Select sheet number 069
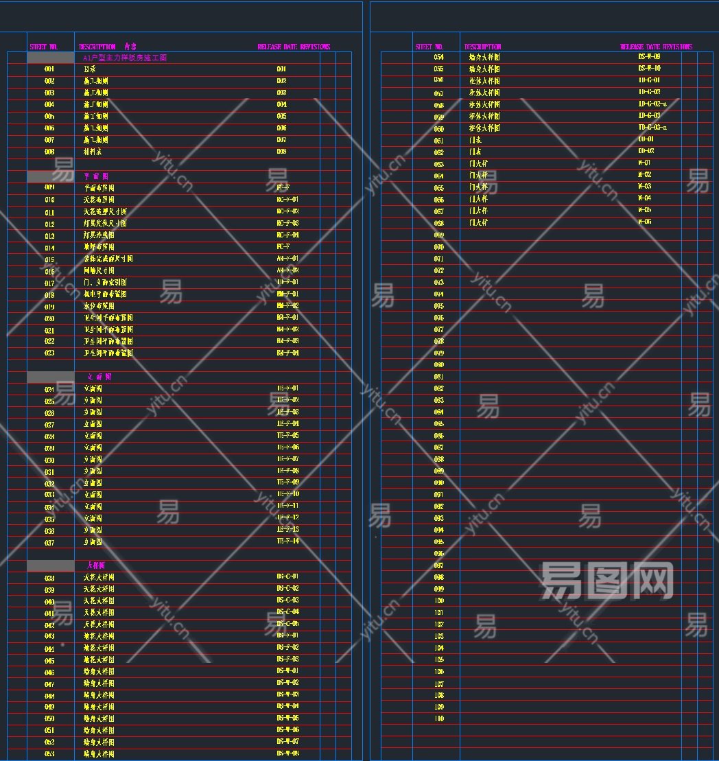 click(439, 235)
